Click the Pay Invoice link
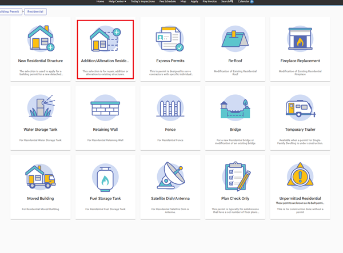This screenshot has height=253, width=343. pos(210,2)
